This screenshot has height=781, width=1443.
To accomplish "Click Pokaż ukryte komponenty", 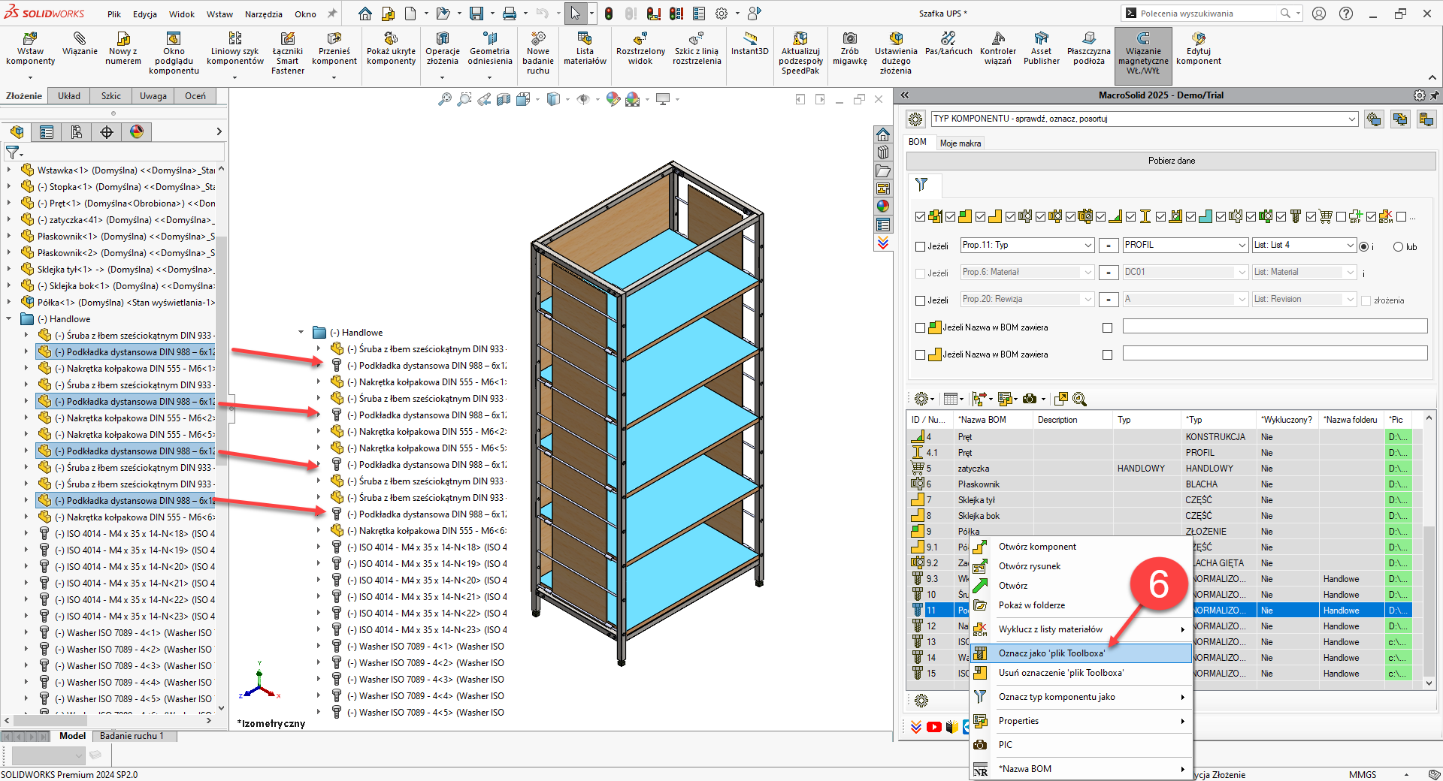I will (x=391, y=50).
